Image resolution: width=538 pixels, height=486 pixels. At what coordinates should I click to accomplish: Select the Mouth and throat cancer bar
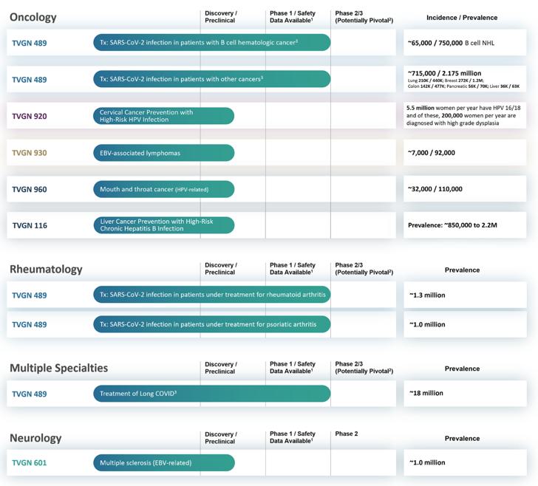[163, 190]
